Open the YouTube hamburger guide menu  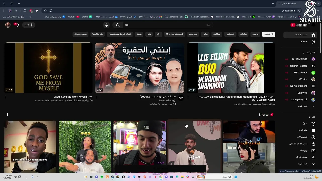pos(313,25)
